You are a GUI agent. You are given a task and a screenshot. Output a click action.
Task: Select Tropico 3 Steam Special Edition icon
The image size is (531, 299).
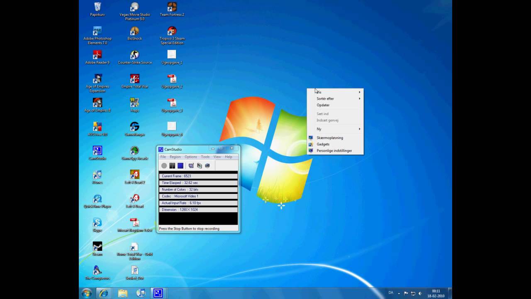pyautogui.click(x=172, y=35)
